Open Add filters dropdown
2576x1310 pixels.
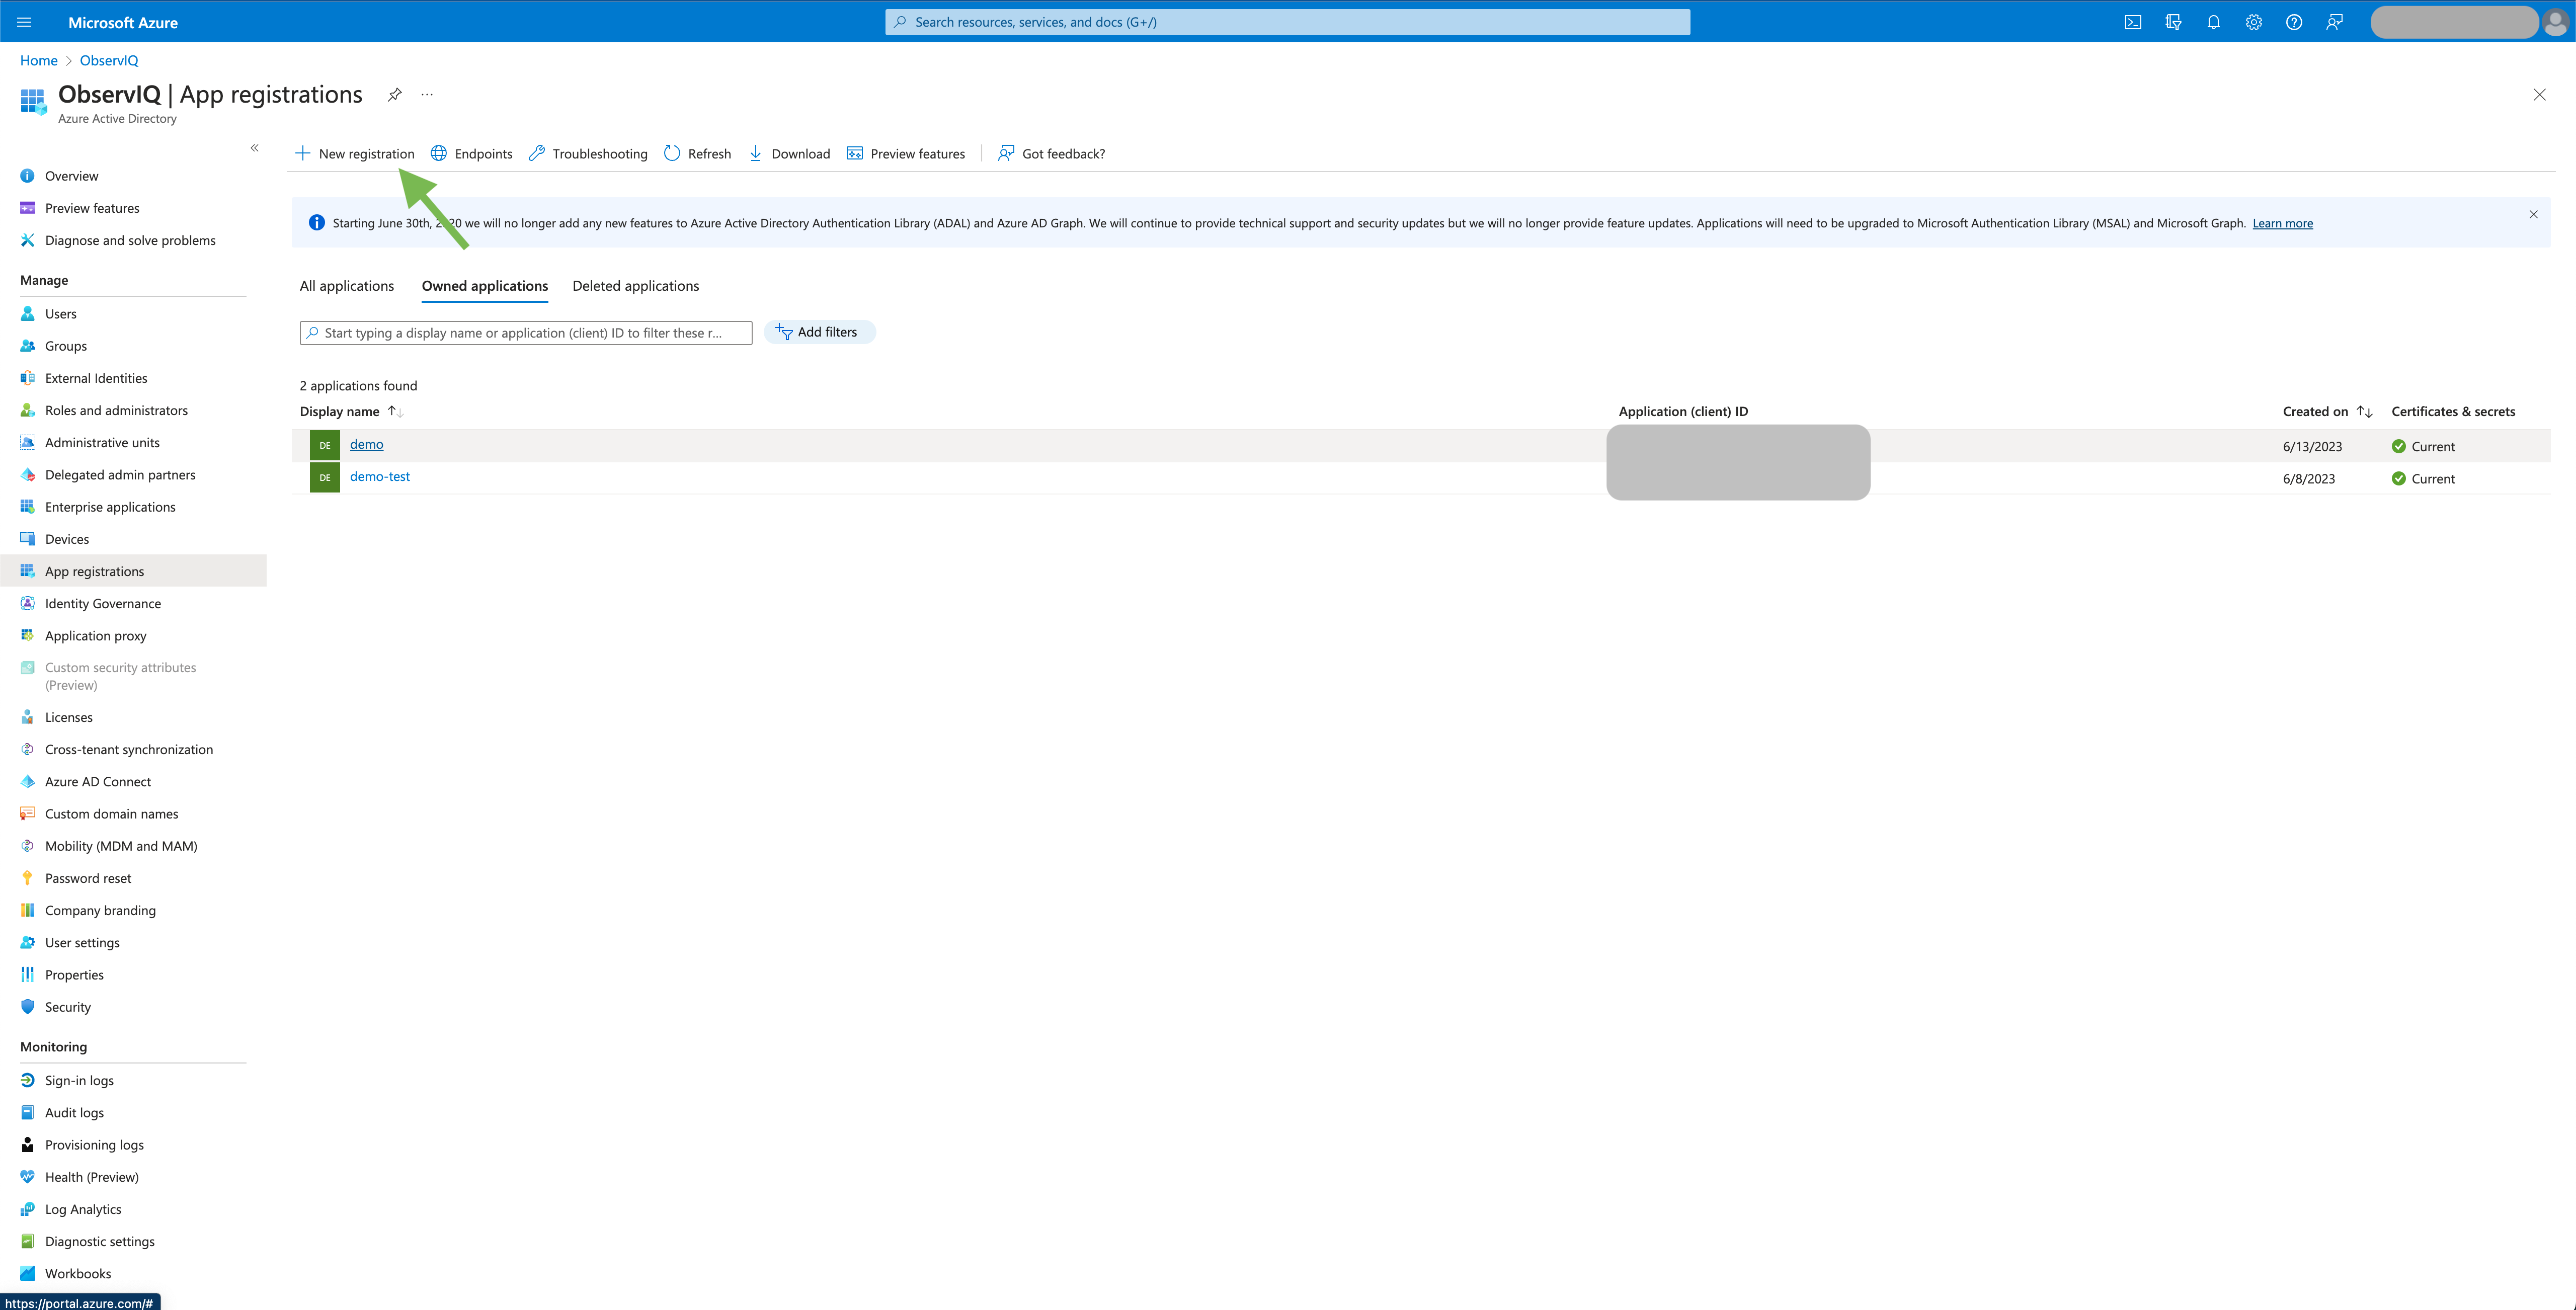(819, 331)
